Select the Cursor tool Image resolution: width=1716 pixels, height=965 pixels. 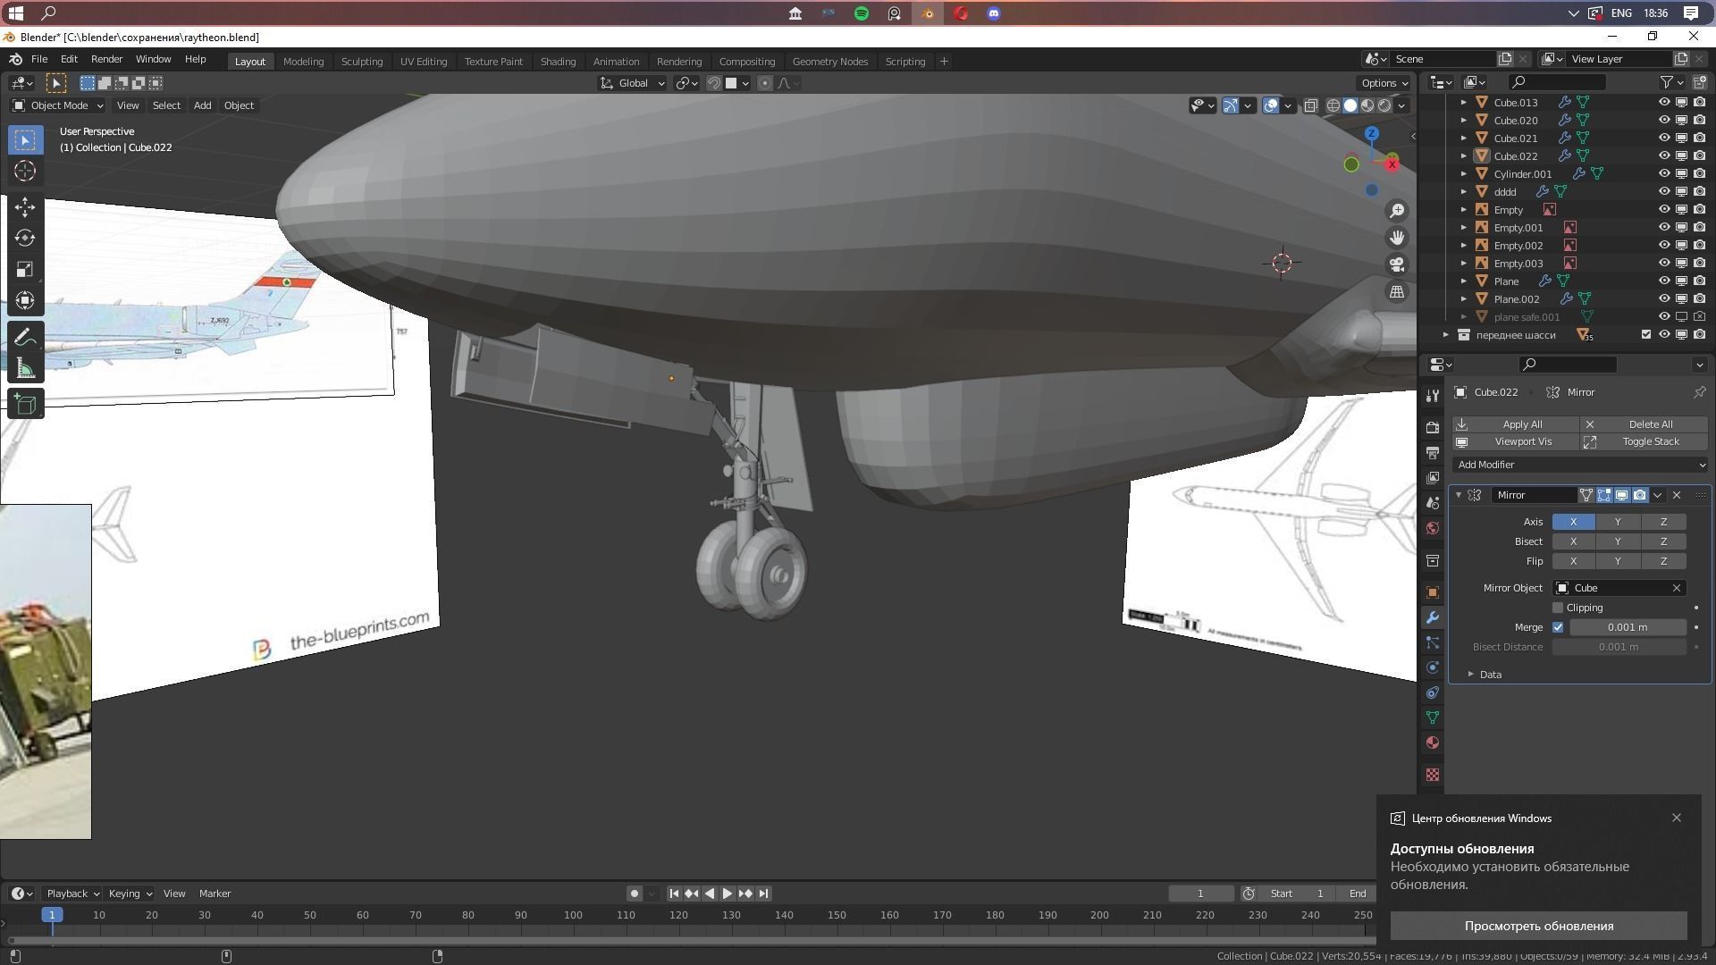tap(25, 172)
